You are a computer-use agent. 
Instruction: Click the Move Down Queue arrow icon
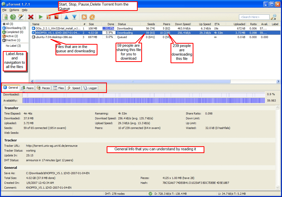(74, 17)
